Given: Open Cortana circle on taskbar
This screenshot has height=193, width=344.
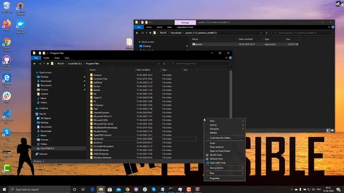Looking at the screenshot, I should point(74,189).
